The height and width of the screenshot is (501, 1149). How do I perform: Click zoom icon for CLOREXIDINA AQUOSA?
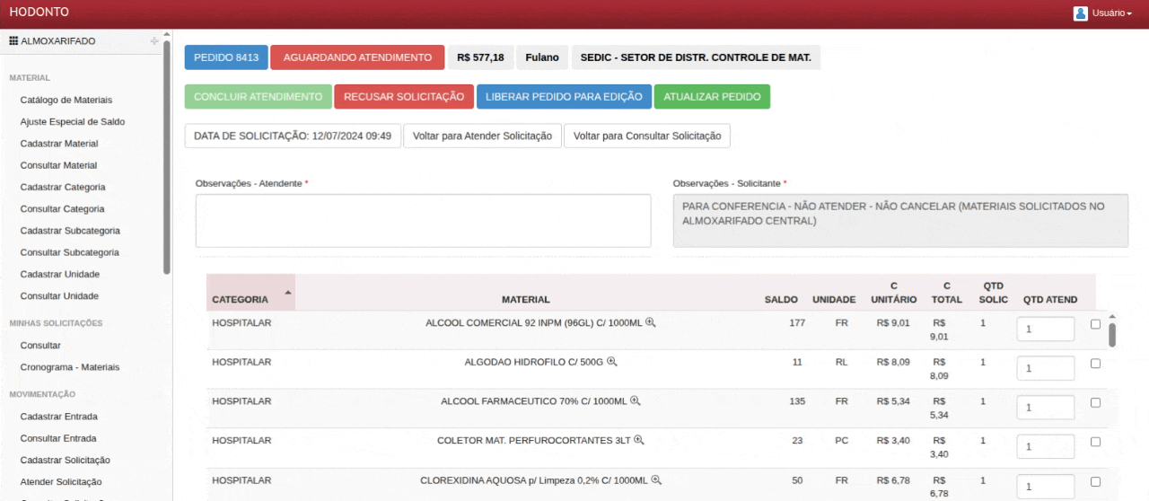point(656,480)
